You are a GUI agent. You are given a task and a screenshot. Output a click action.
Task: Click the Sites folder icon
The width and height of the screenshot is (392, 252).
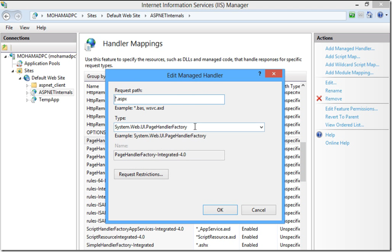pyautogui.click(x=19, y=71)
